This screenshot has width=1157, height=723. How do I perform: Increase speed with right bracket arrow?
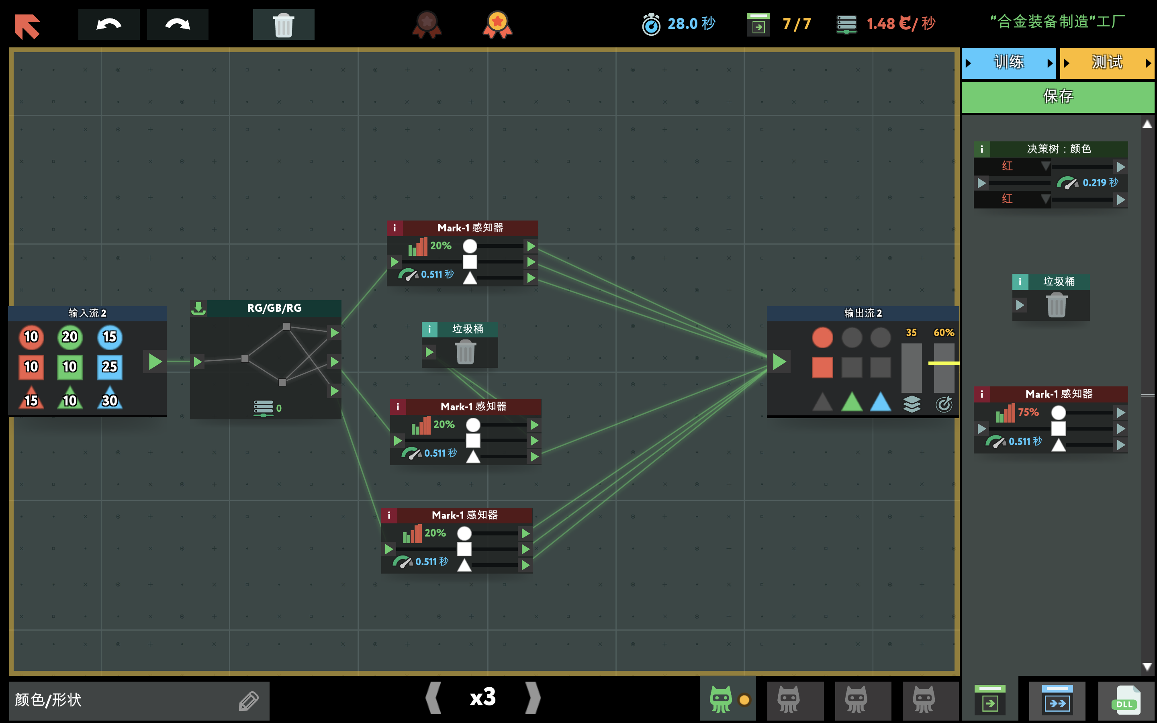tap(533, 698)
